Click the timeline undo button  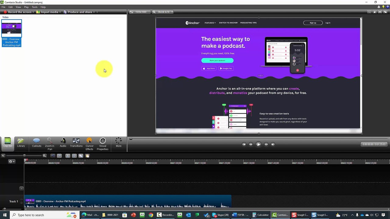point(53,156)
